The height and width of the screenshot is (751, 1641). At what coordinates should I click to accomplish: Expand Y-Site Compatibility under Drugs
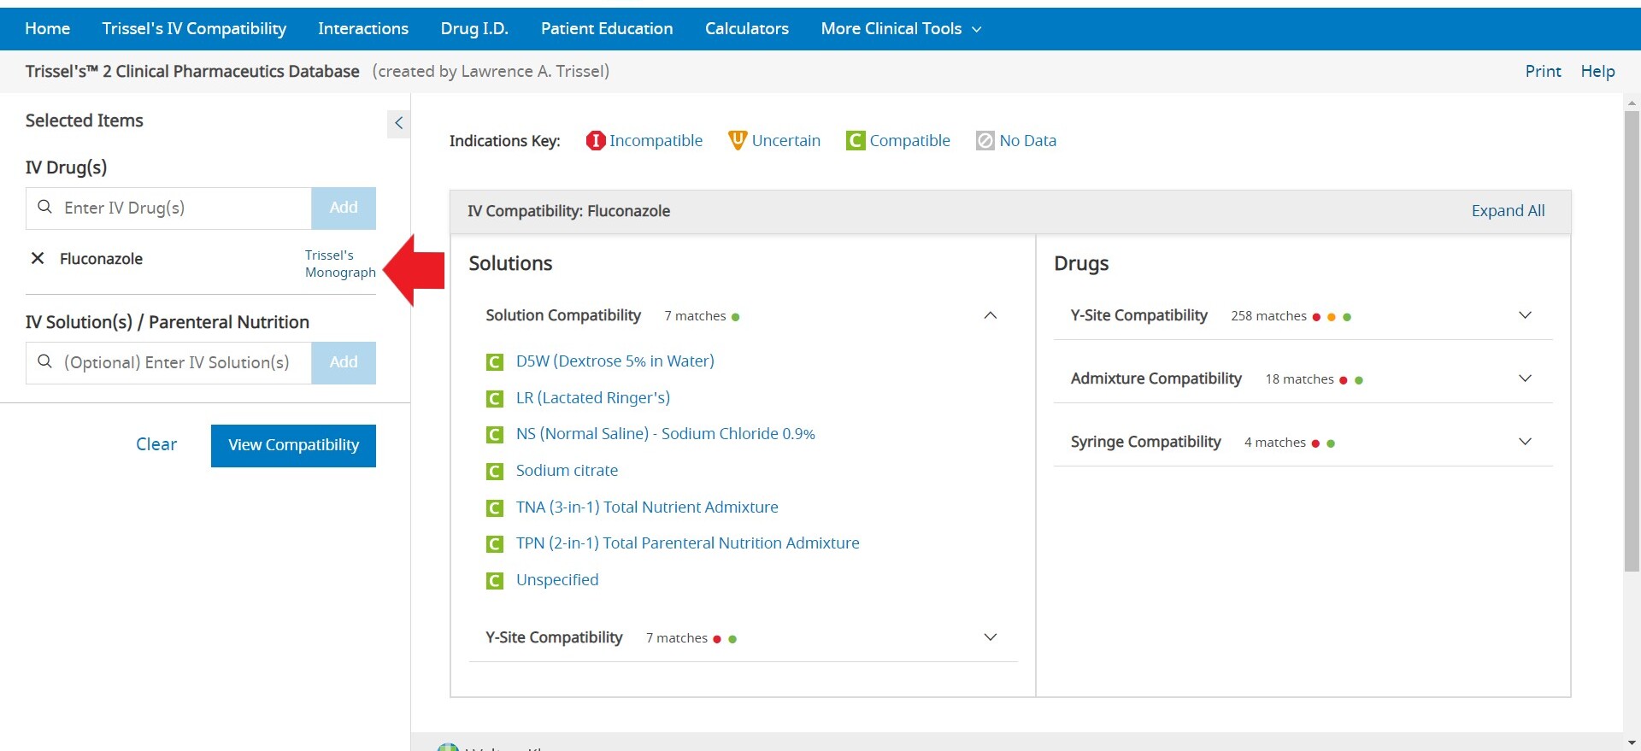(1524, 315)
